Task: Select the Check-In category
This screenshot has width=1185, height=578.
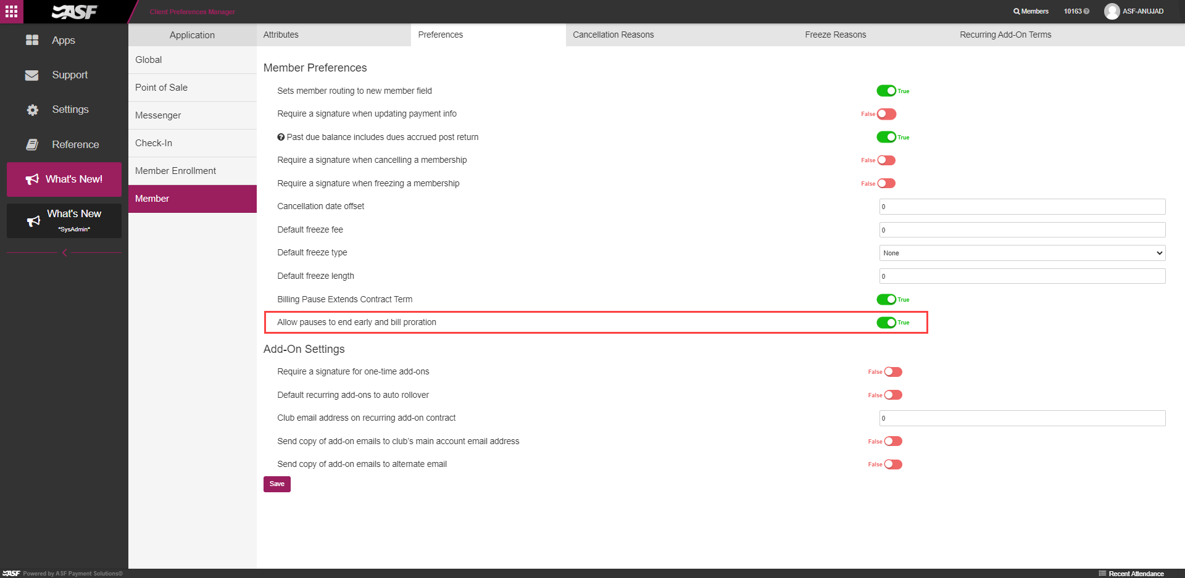Action: click(x=192, y=143)
